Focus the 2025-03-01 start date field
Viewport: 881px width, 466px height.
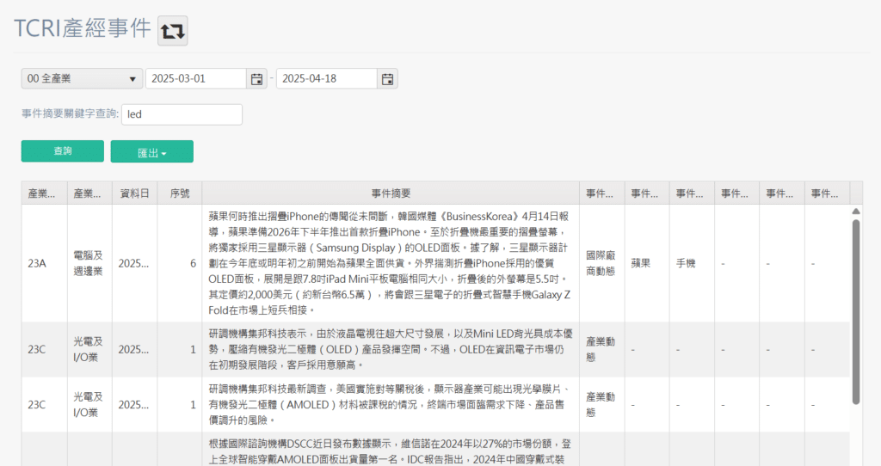coord(196,78)
